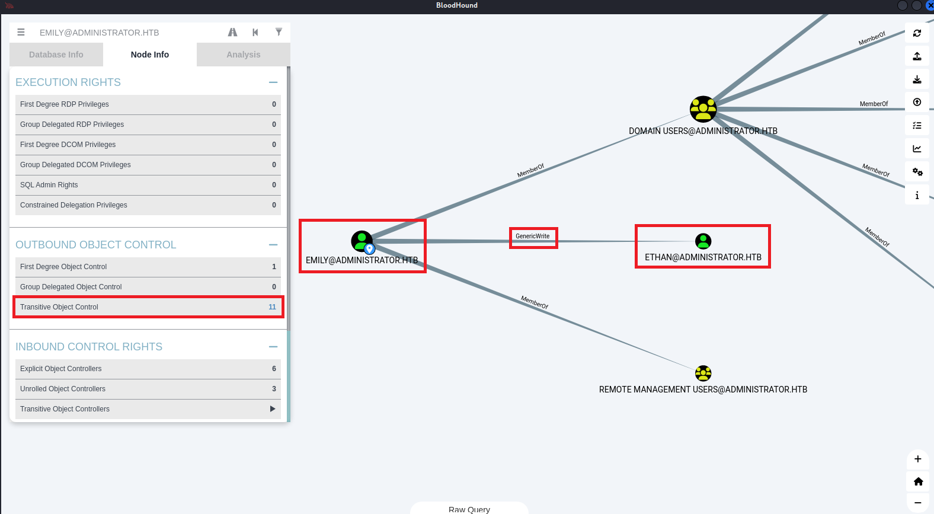Toggle the info panel with hamburger icon
The width and height of the screenshot is (934, 514).
[21, 32]
